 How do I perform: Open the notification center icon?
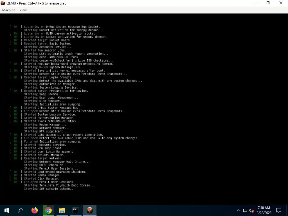tap(279, 210)
